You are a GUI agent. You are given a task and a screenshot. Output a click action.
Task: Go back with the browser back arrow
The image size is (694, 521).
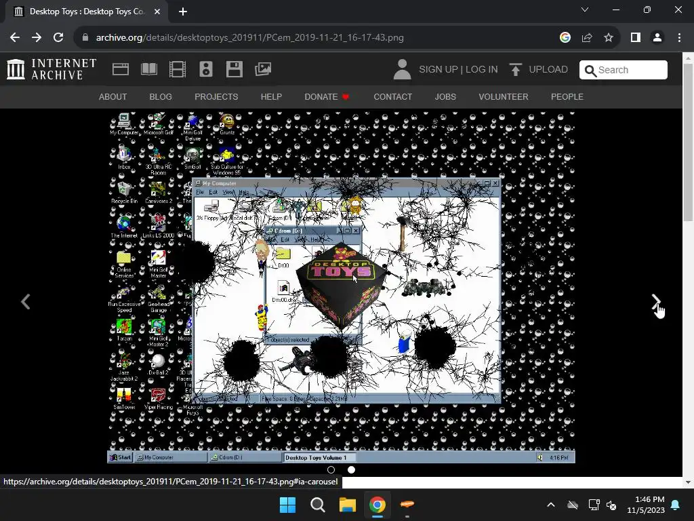tap(15, 38)
